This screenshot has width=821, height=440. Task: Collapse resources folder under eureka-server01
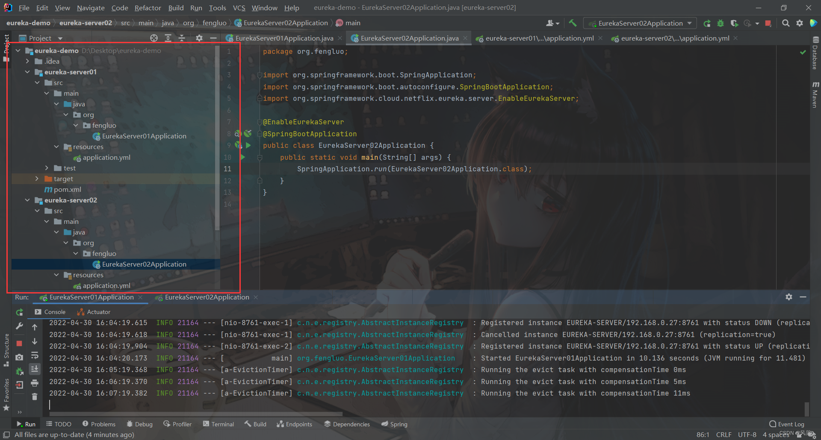tap(56, 147)
